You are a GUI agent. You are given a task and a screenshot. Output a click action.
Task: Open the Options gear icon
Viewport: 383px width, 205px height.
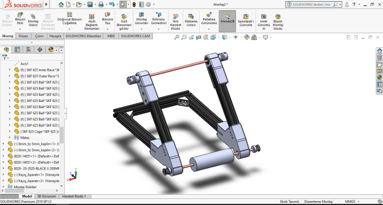(x=148, y=5)
